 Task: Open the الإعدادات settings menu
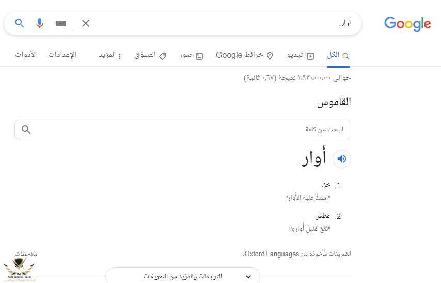pyautogui.click(x=62, y=55)
